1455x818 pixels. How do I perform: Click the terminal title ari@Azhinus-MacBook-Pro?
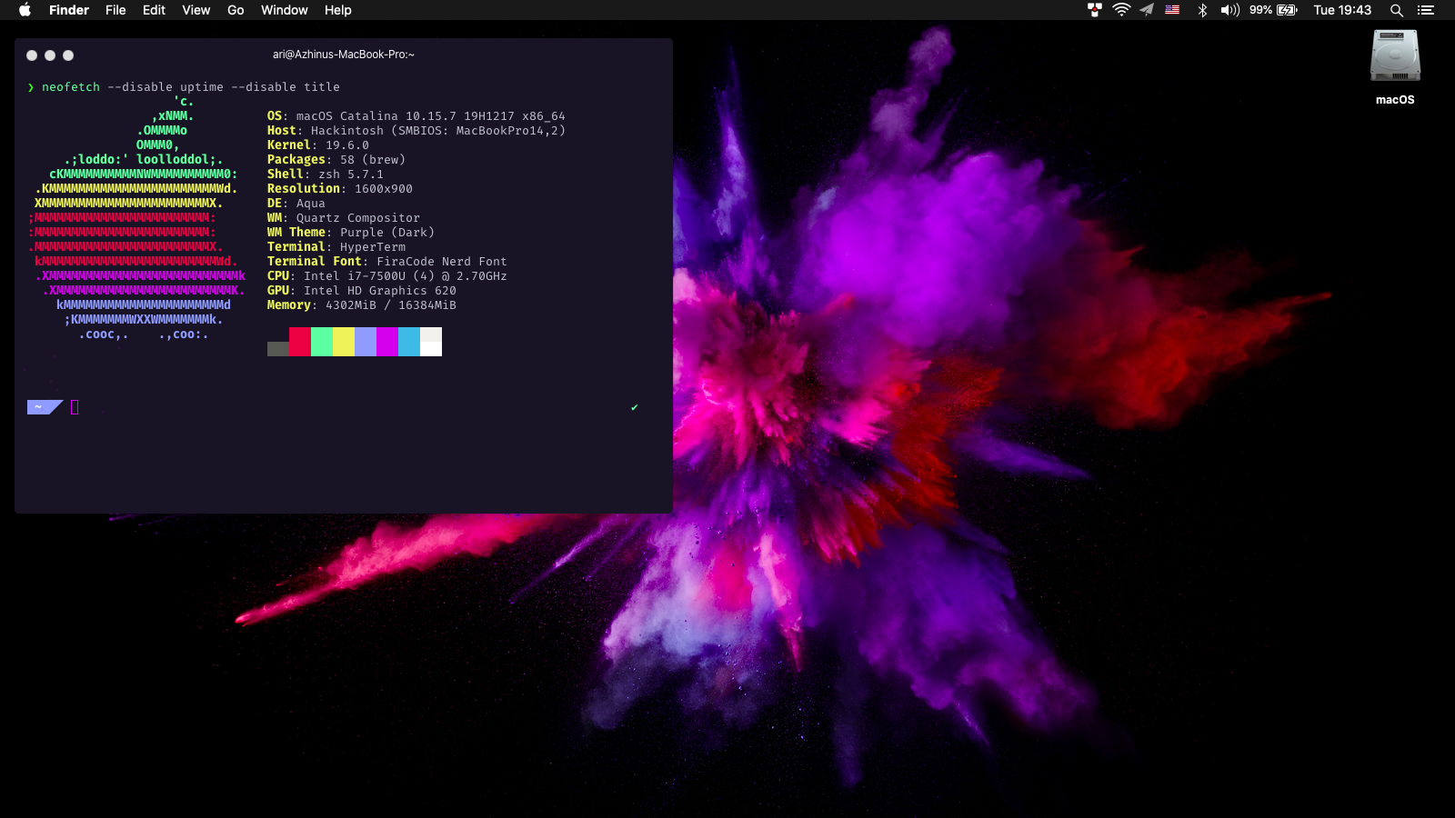tap(344, 55)
